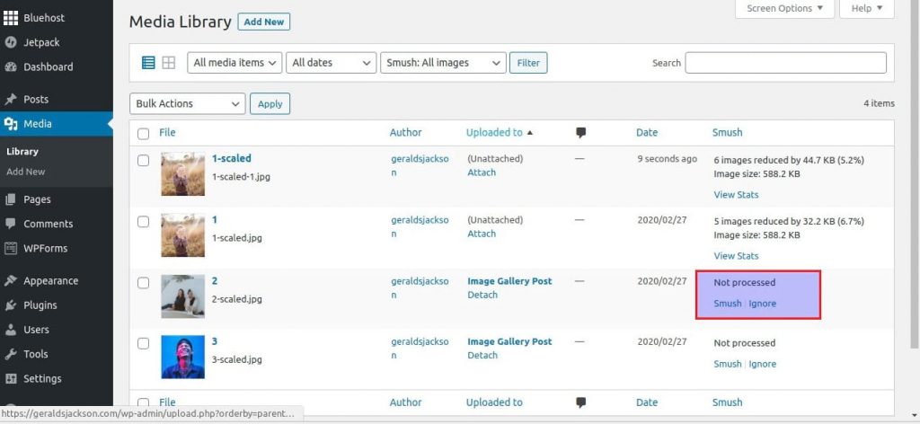The width and height of the screenshot is (920, 424).
Task: Click the Media sidebar icon
Action: click(11, 124)
